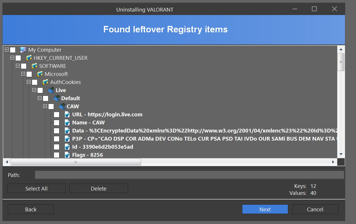
Task: Collapse the Microsoft node
Action: (x=23, y=74)
